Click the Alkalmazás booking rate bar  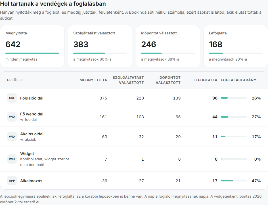[234, 181]
